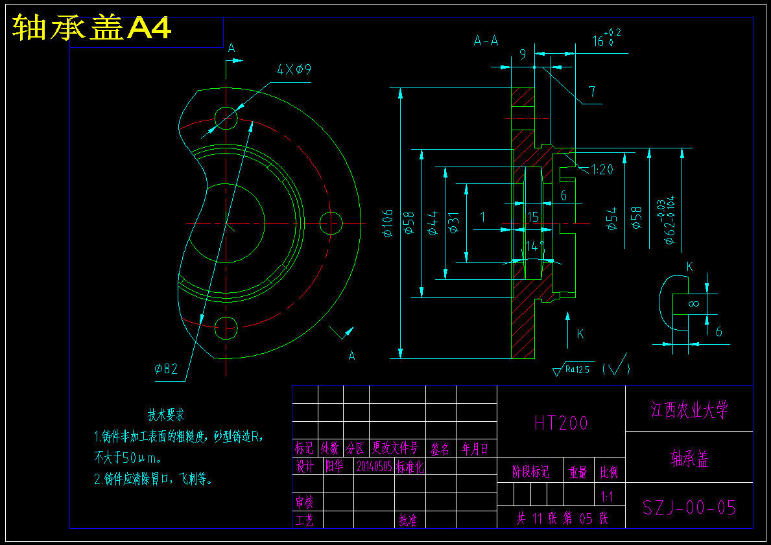Click the φ44 dimension text
Screen dimensions: 771x545
[433, 223]
